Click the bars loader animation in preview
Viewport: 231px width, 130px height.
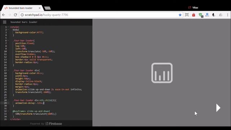[162, 73]
